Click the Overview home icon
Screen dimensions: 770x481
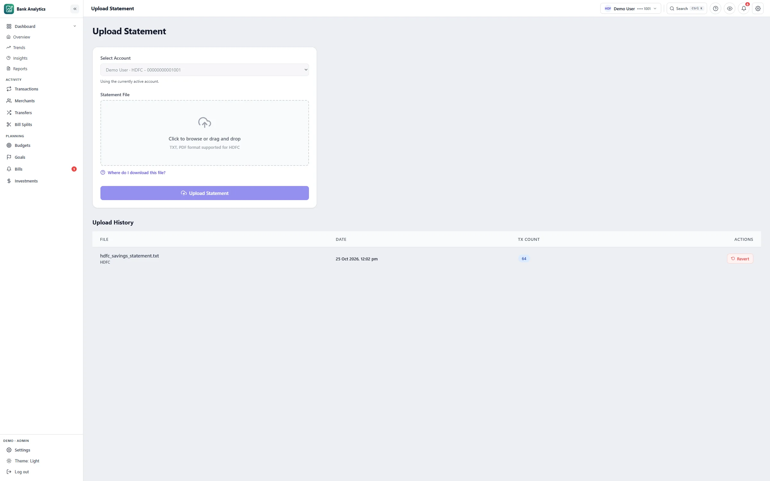[9, 37]
